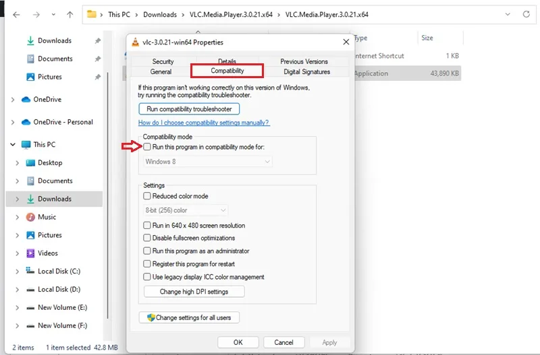Switch to the Details tab
This screenshot has height=355, width=540.
(x=227, y=61)
